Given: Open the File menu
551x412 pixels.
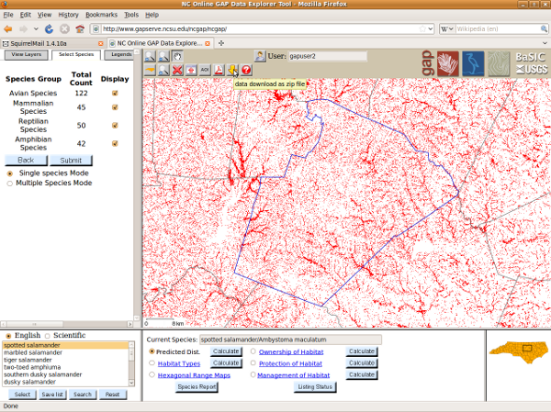Looking at the screenshot, I should click(x=8, y=15).
